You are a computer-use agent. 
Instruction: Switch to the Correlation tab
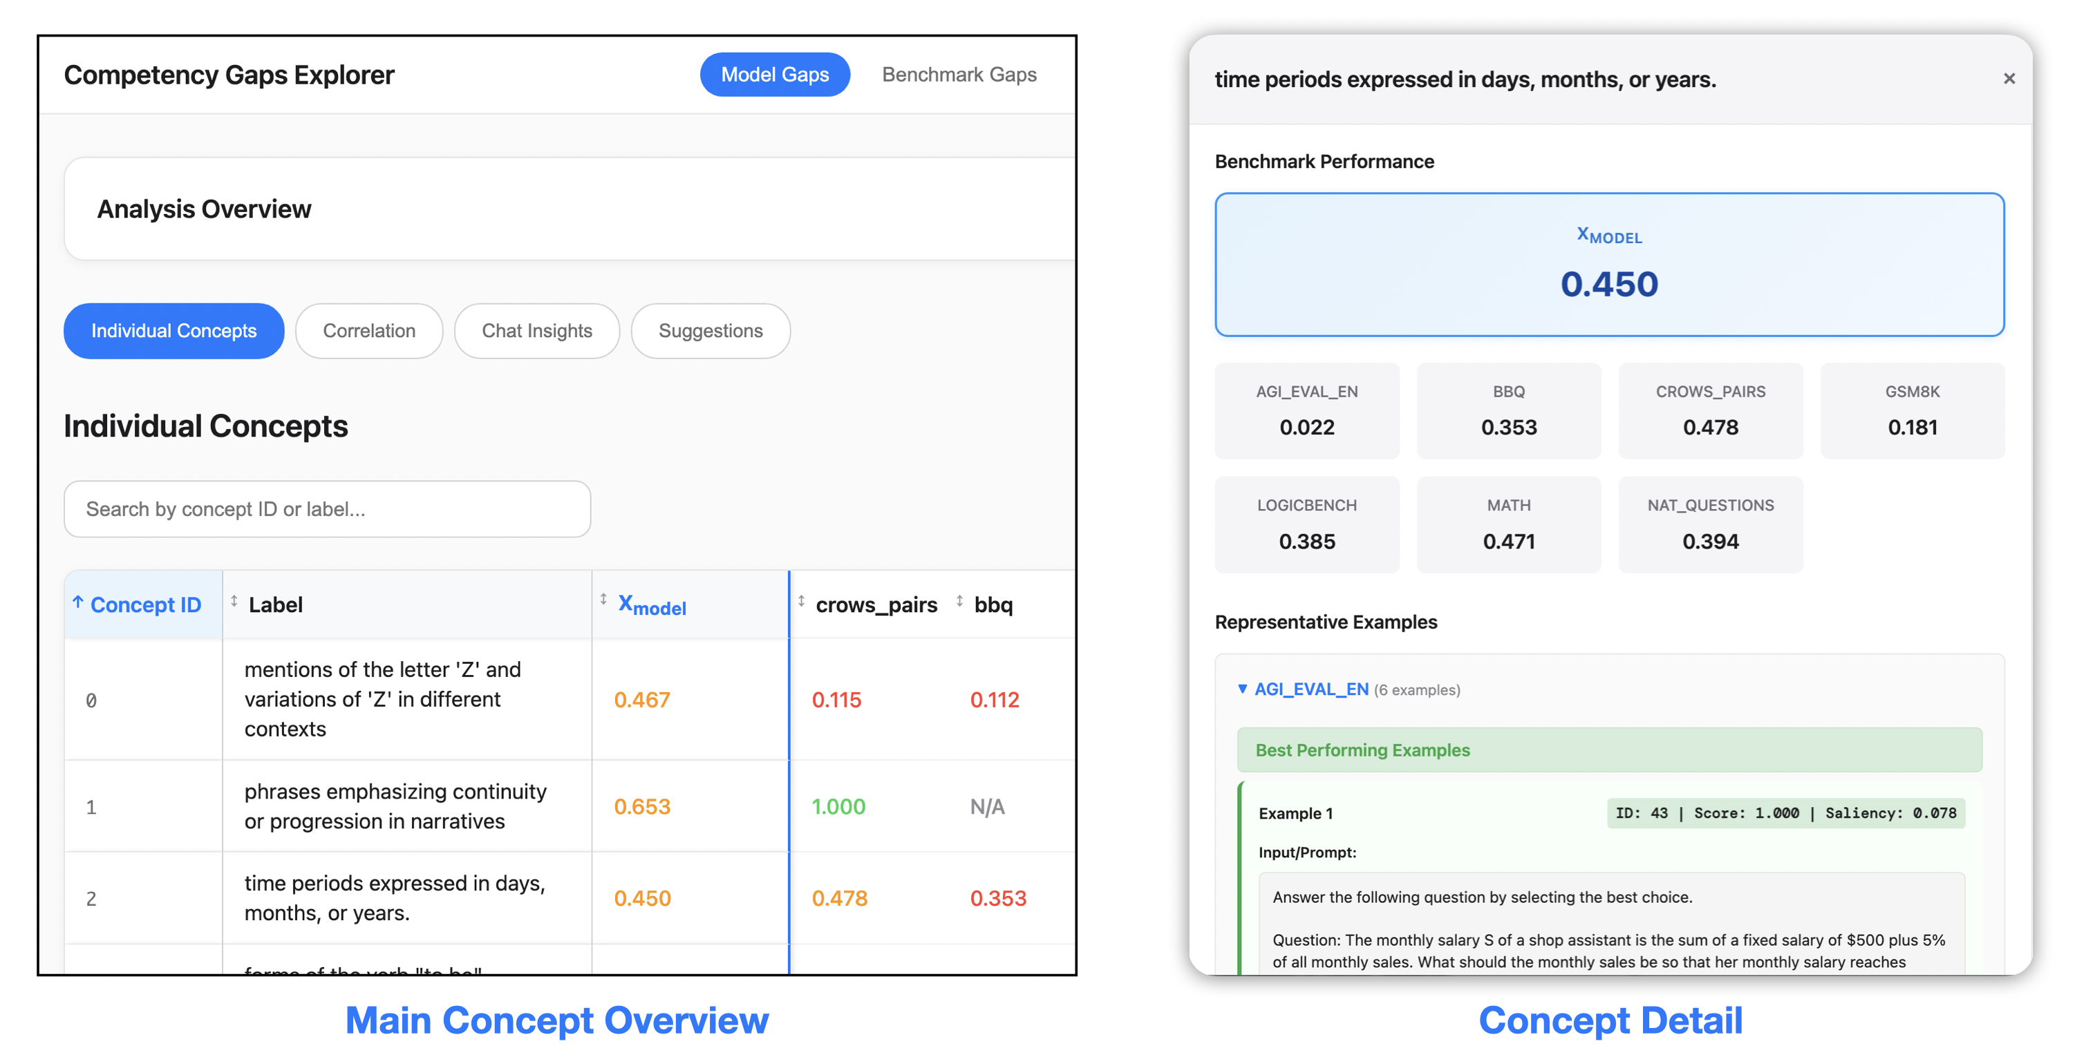click(x=369, y=330)
